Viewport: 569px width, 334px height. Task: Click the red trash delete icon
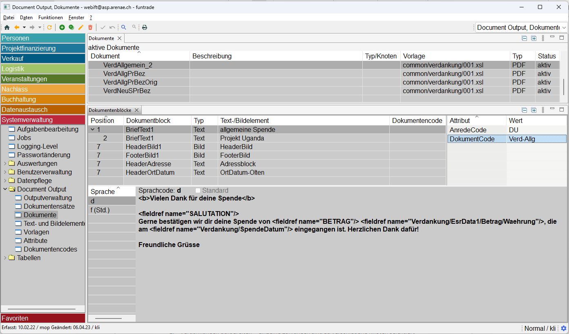click(x=90, y=27)
